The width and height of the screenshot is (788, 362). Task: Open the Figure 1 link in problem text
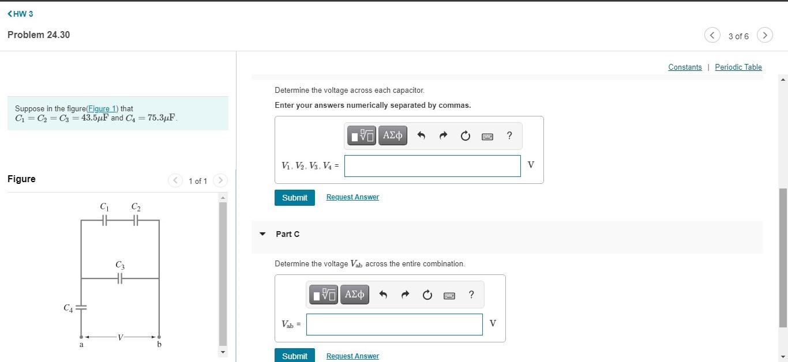point(102,108)
